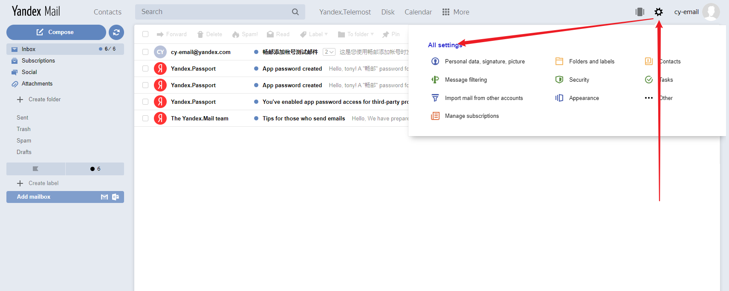This screenshot has width=729, height=291.
Task: Click the Read toolbar button
Action: click(278, 34)
